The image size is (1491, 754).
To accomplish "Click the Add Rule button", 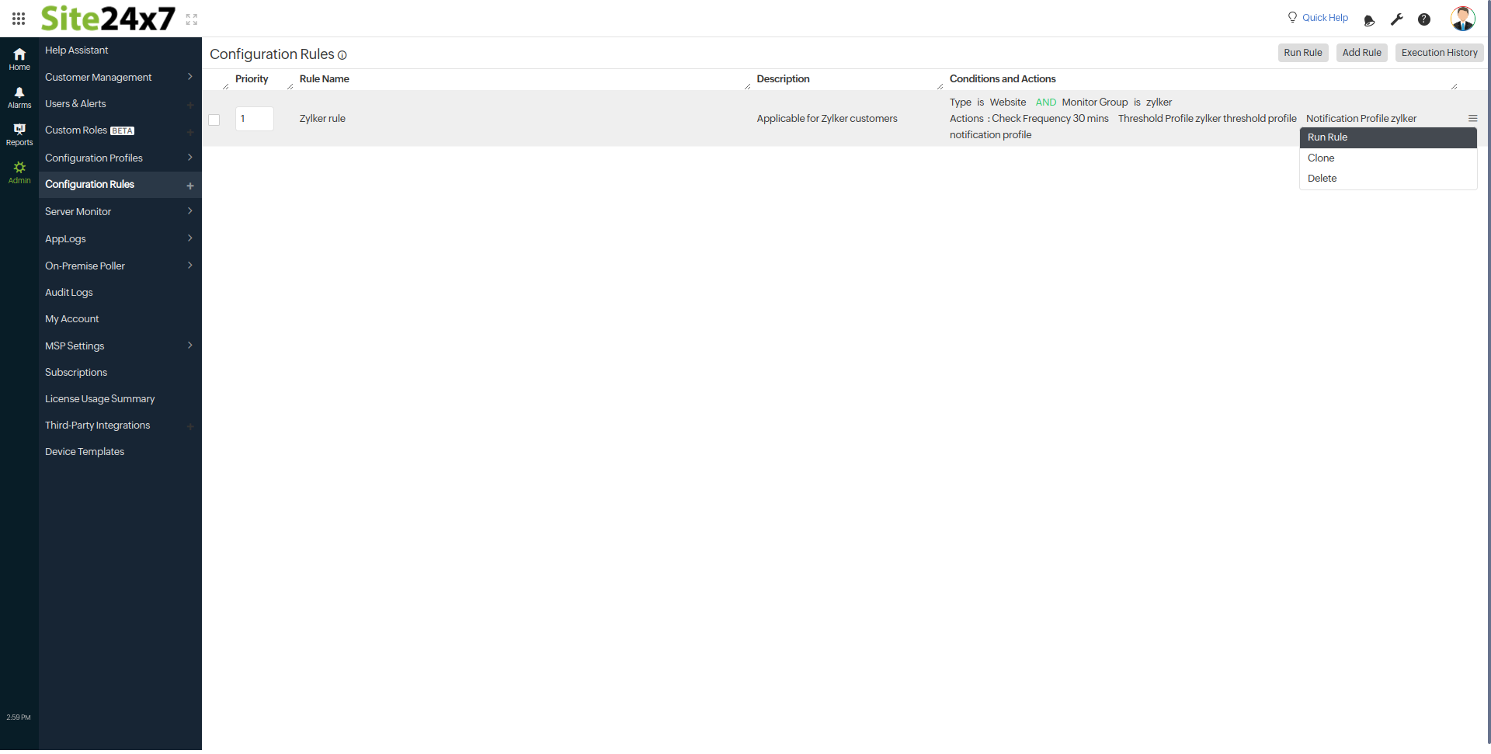I will (x=1361, y=52).
